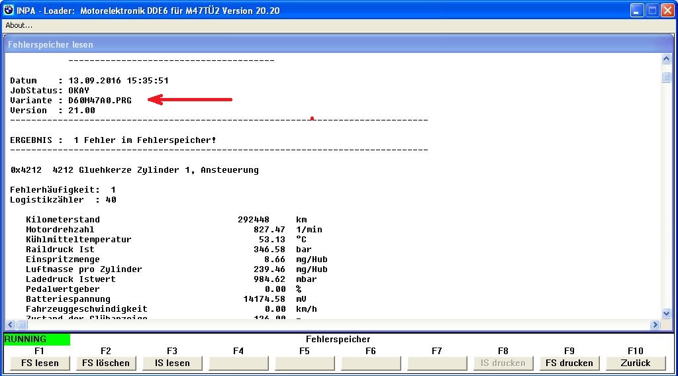Click the BMW logo in title bar

(9, 11)
